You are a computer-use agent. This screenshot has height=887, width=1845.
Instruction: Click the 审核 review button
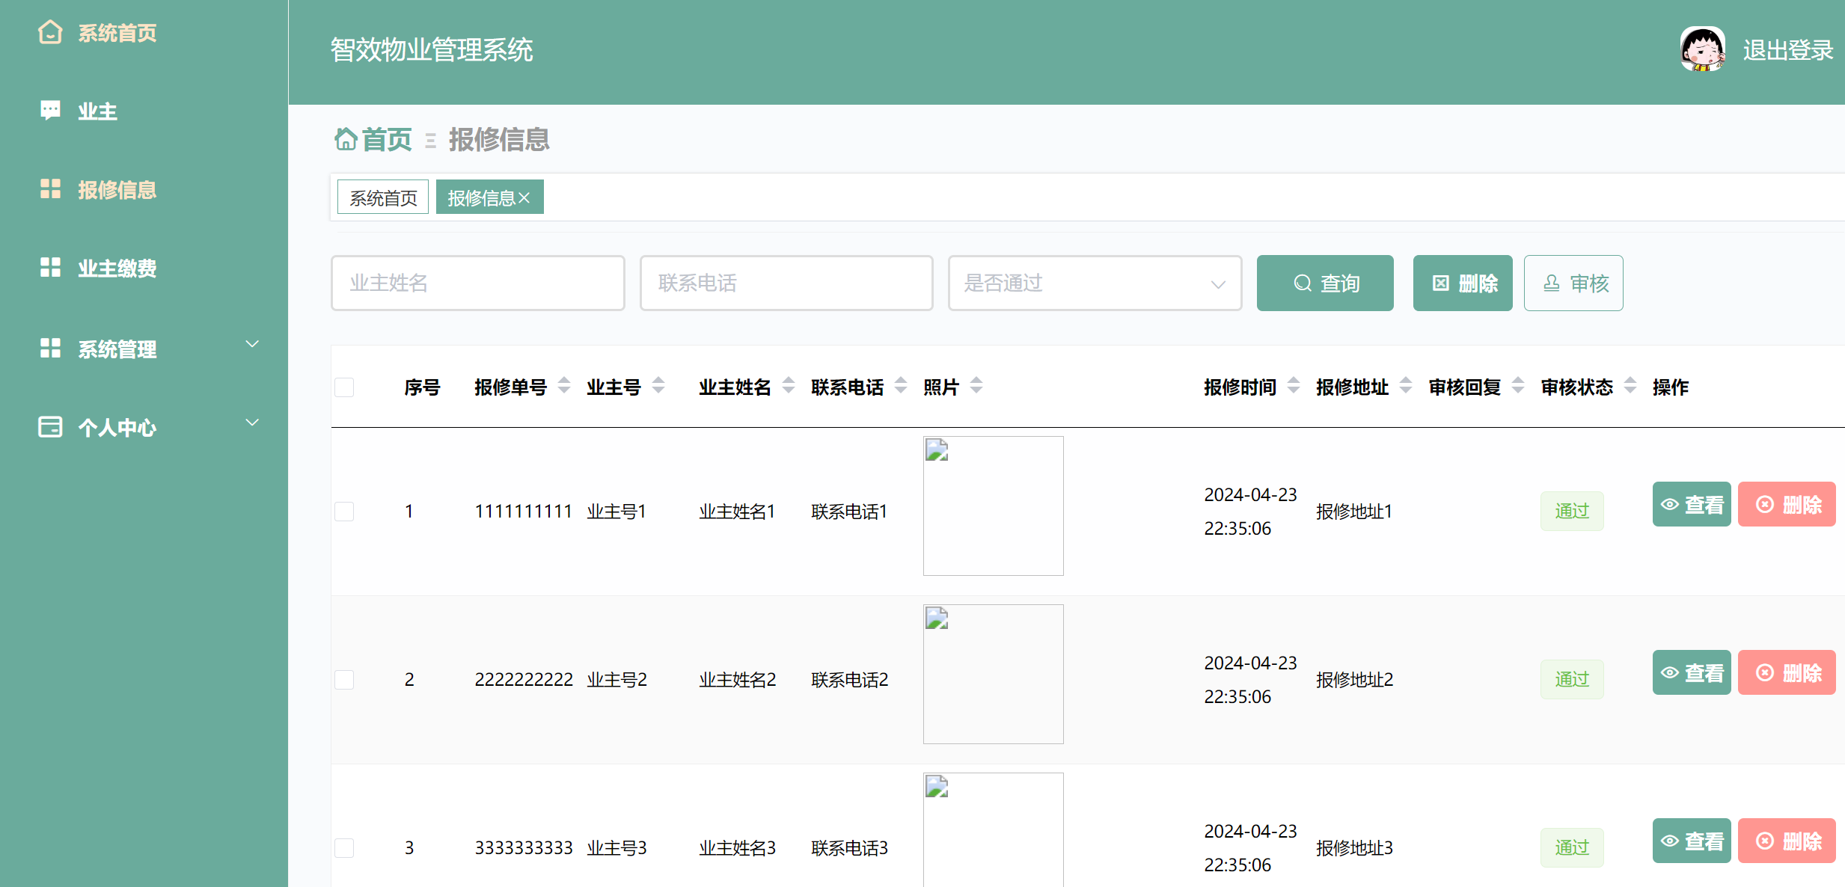[x=1573, y=283]
